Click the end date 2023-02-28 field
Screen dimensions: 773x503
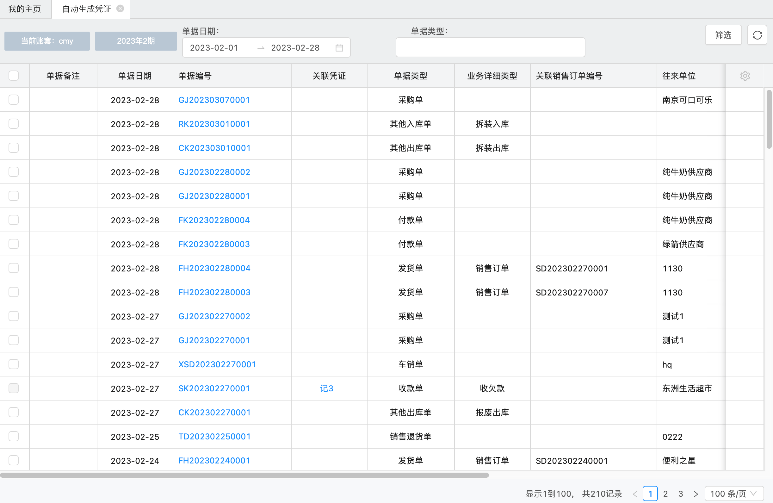(x=295, y=48)
